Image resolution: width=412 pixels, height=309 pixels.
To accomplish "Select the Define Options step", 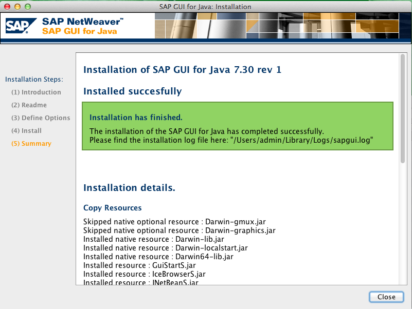I will [x=41, y=118].
